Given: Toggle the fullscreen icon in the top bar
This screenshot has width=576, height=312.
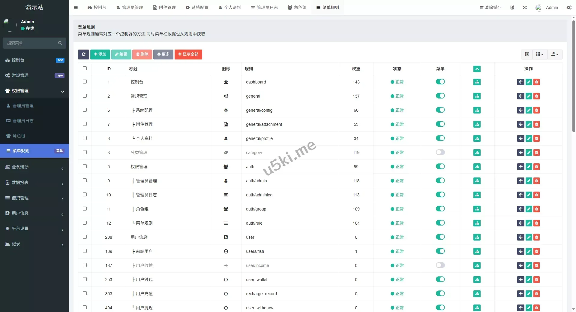Looking at the screenshot, I should (x=525, y=8).
